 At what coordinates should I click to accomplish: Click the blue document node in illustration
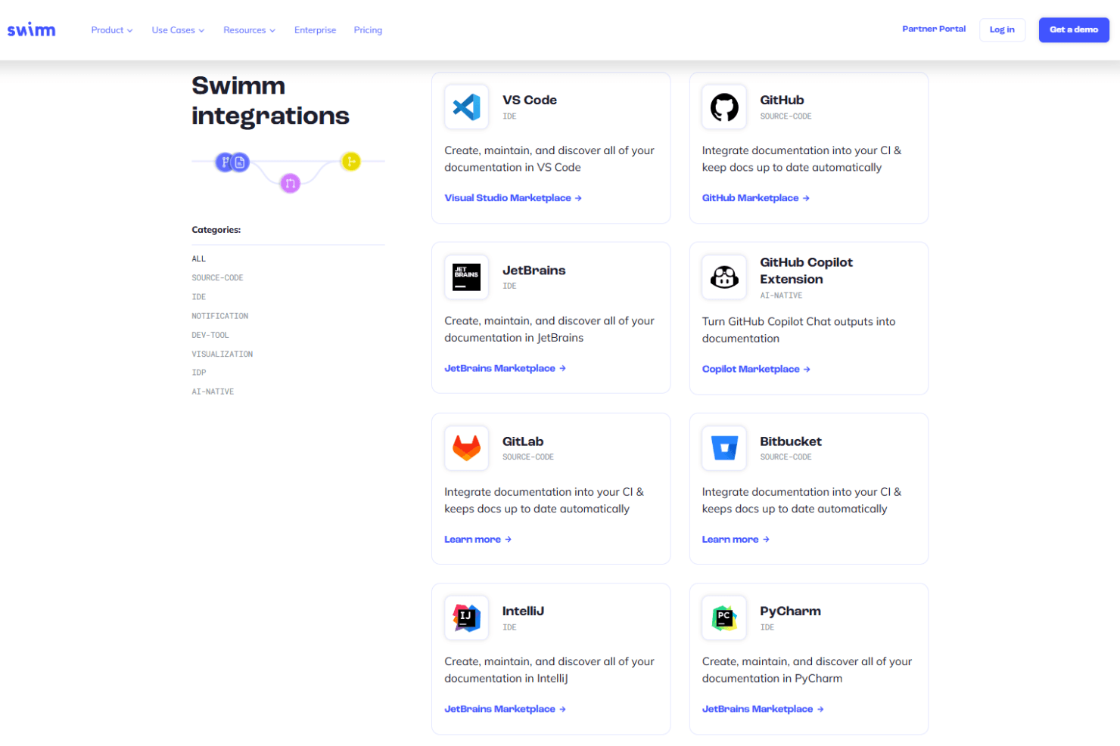coord(240,162)
